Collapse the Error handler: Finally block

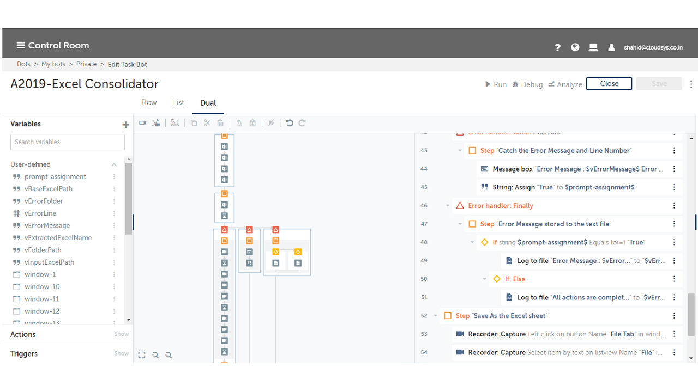point(448,206)
